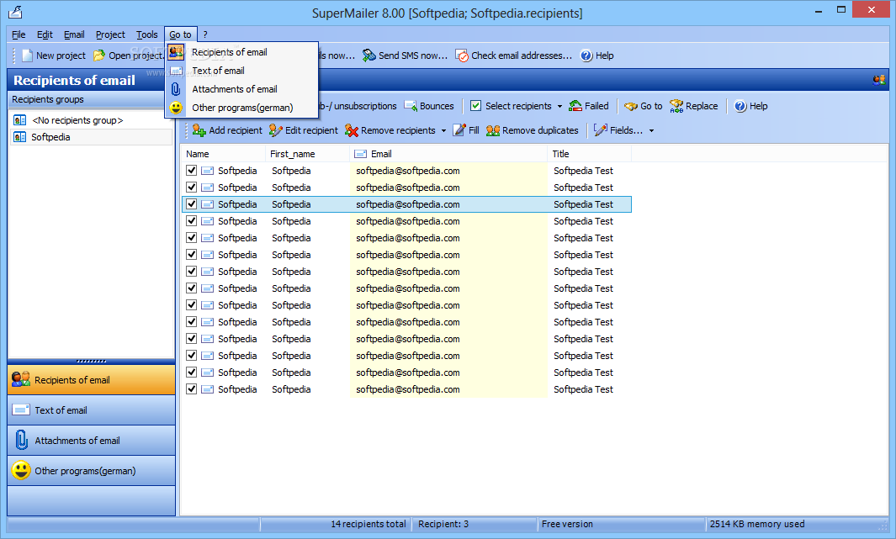The width and height of the screenshot is (896, 539).
Task: Click the people icon at header right
Action: 879,81
